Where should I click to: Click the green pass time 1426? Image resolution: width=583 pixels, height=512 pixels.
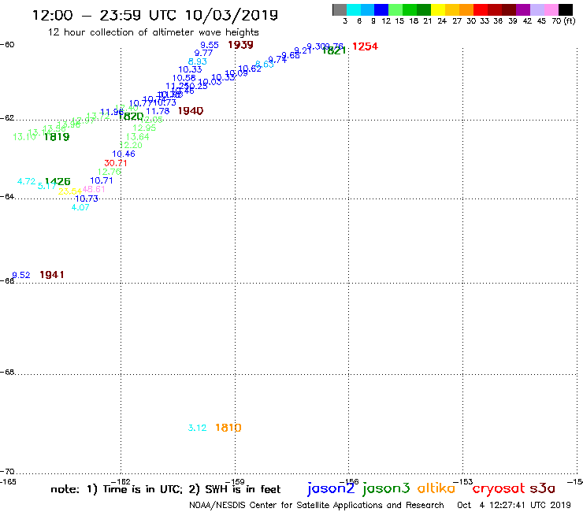pyautogui.click(x=58, y=181)
